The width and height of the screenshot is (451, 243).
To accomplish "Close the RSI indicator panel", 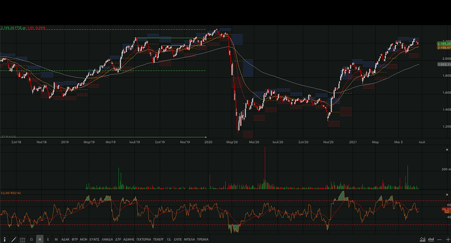I will 447,194.
